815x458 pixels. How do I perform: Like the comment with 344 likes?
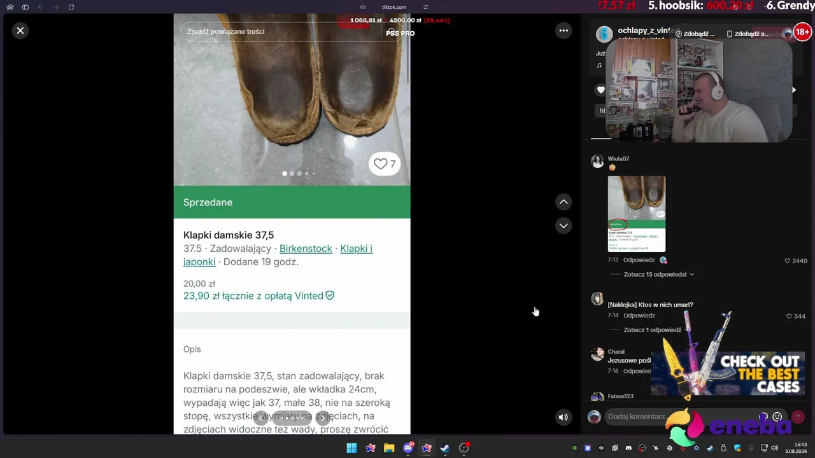[789, 316]
